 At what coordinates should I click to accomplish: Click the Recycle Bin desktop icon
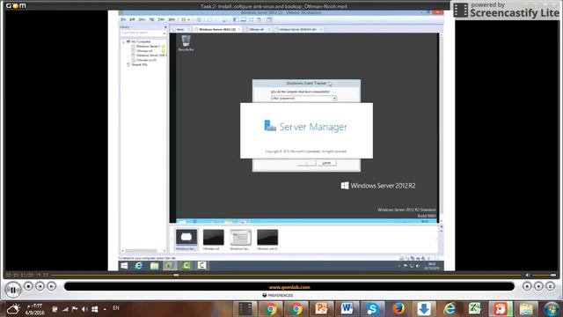pyautogui.click(x=186, y=43)
